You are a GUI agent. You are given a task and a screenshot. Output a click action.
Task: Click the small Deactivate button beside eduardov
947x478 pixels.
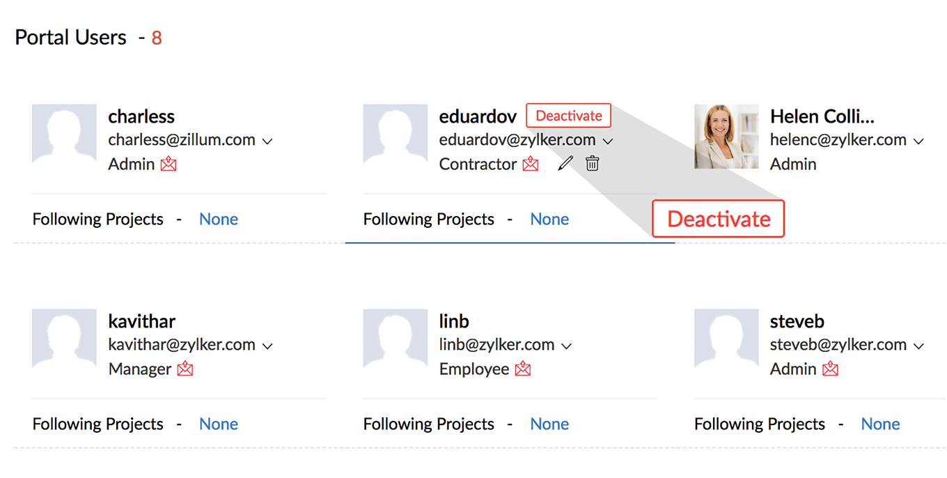568,116
